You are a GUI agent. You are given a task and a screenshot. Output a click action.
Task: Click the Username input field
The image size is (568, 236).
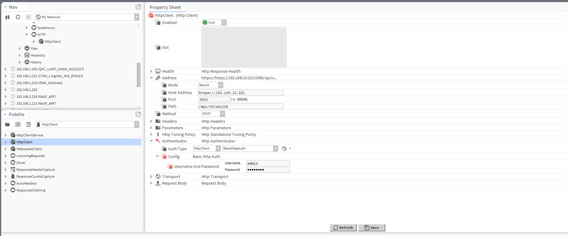pos(268,163)
